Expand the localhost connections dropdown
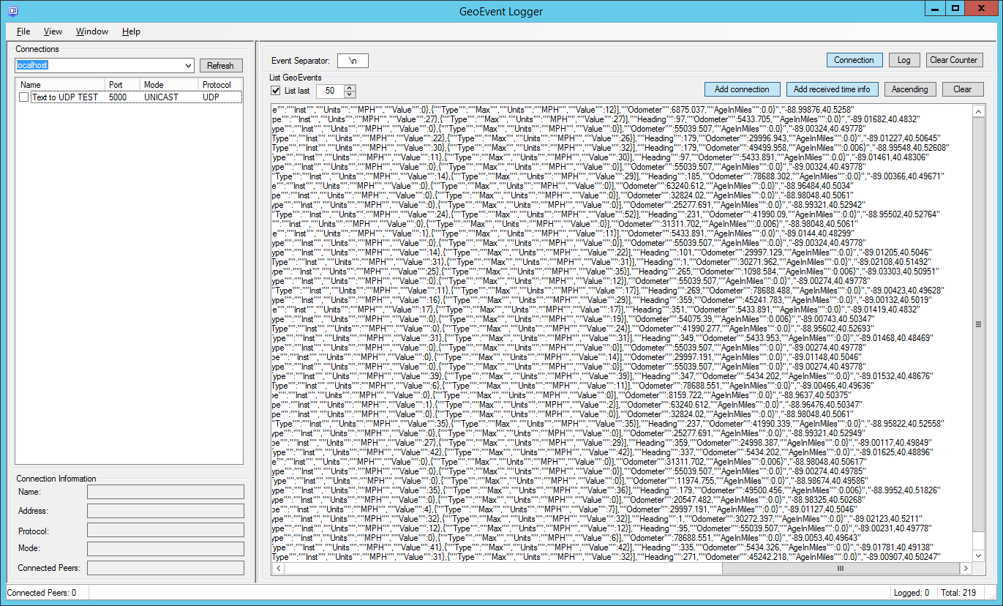The image size is (1003, 606). (188, 66)
